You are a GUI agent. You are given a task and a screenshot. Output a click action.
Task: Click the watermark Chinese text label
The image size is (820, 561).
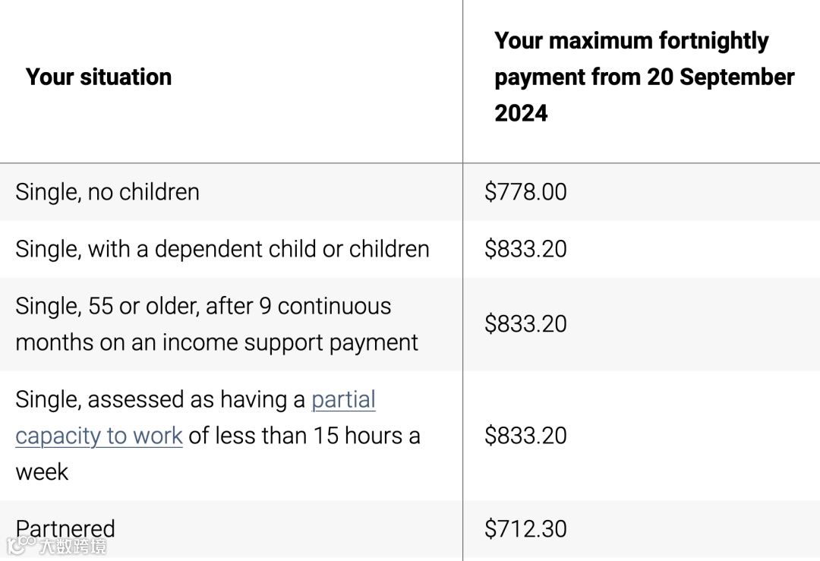tap(73, 547)
